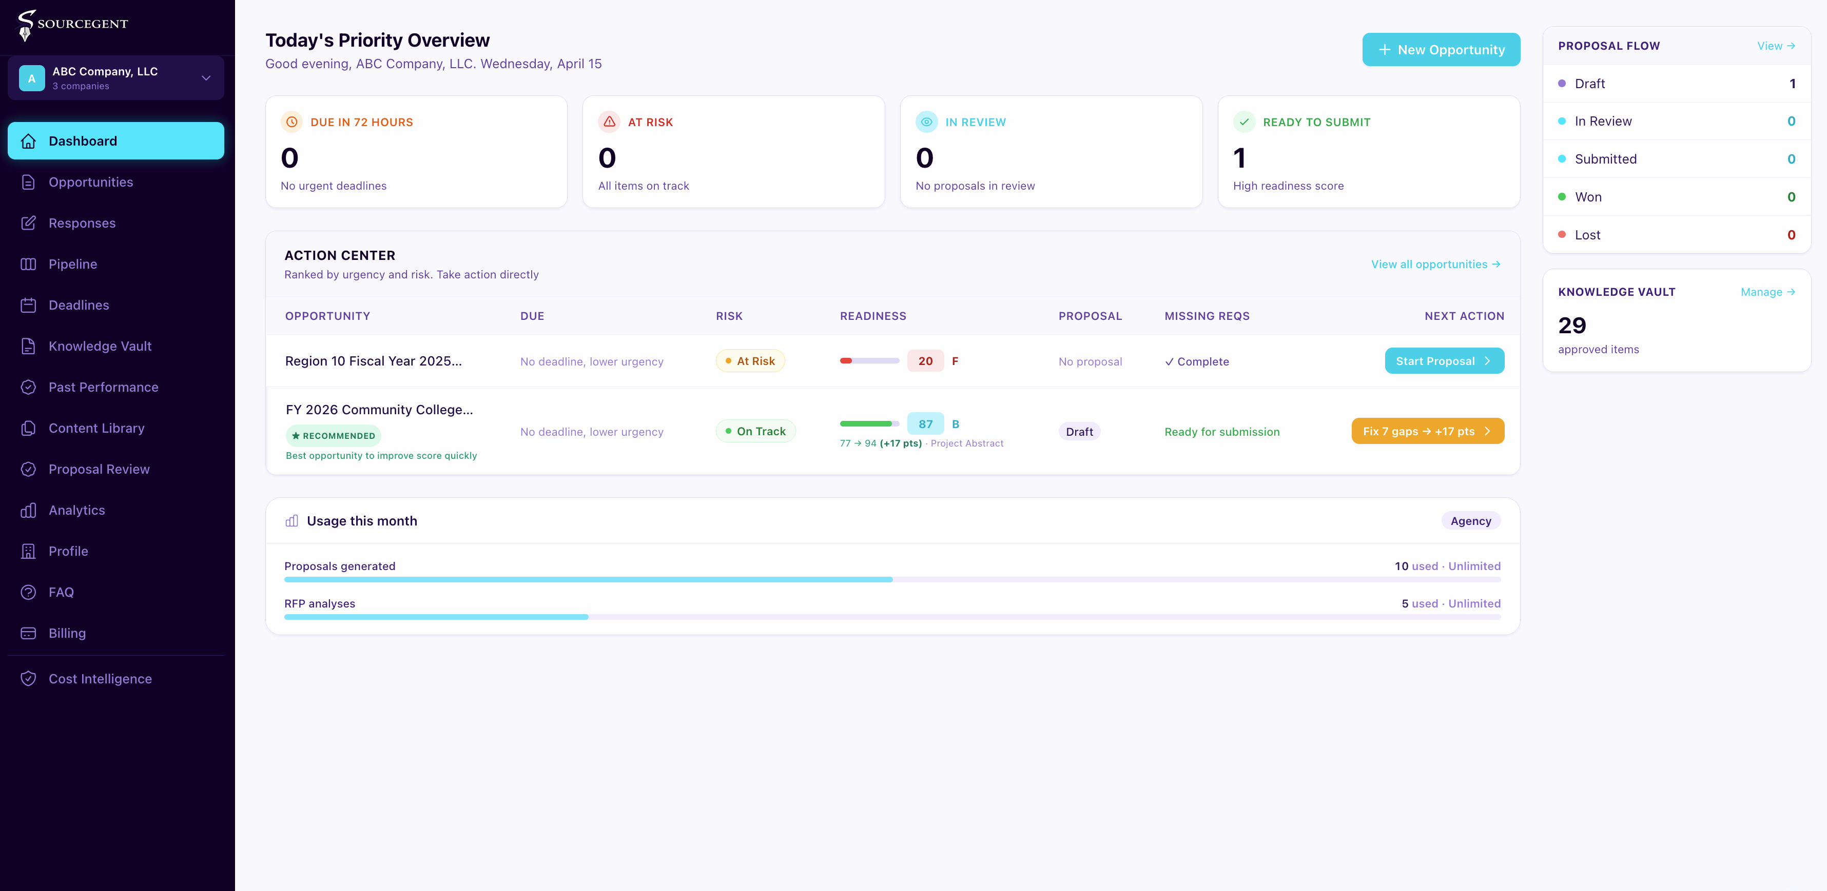Click chevron on Fix 7 gaps button

(x=1487, y=431)
